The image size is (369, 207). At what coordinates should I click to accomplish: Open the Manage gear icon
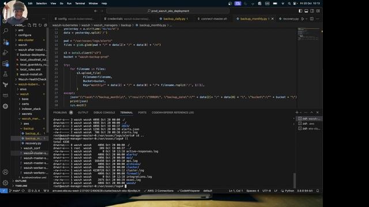pos(5,183)
